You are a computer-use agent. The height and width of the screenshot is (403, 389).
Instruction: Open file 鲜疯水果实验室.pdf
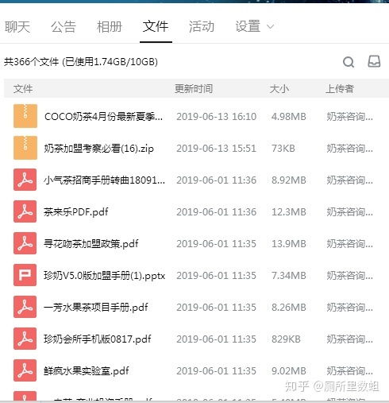pos(87,371)
